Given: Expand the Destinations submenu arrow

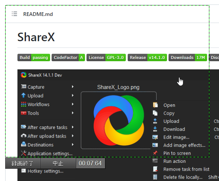Looking at the screenshot, I should coord(73,145).
